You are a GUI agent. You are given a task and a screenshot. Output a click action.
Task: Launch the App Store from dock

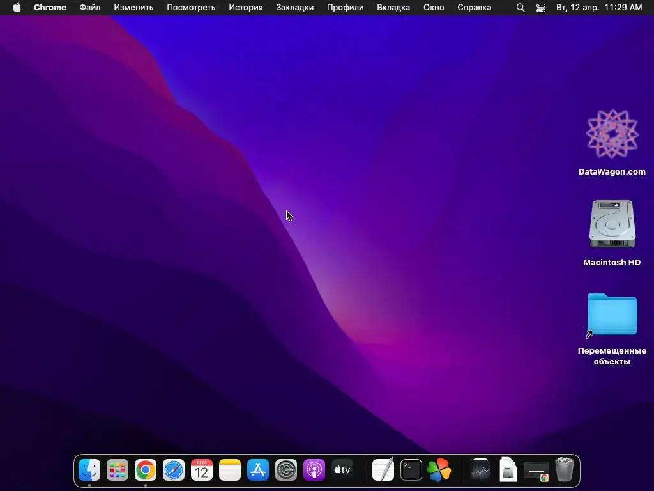pos(258,470)
